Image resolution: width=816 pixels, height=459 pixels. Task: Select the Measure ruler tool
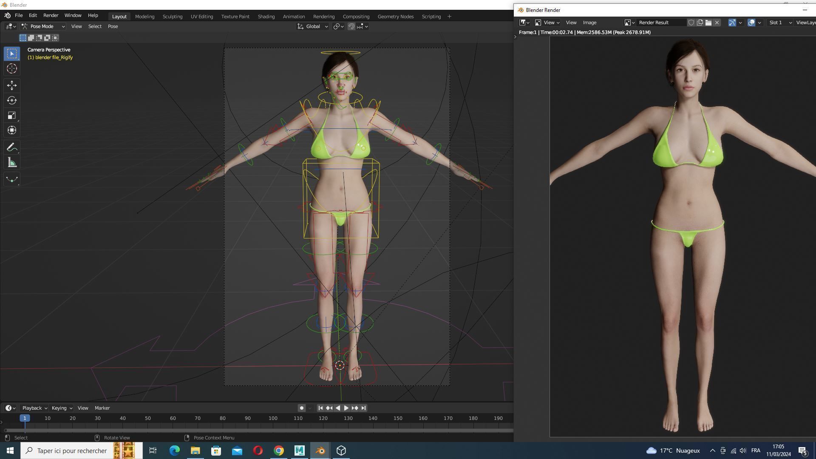[12, 162]
